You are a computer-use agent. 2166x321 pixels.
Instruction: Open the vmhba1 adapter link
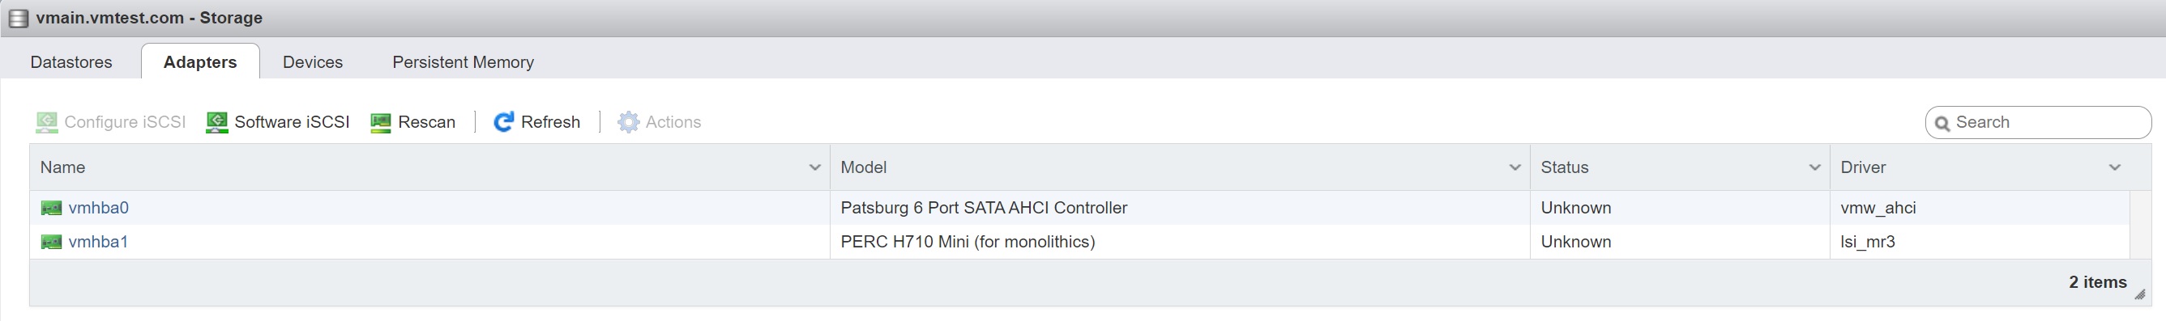coord(98,243)
